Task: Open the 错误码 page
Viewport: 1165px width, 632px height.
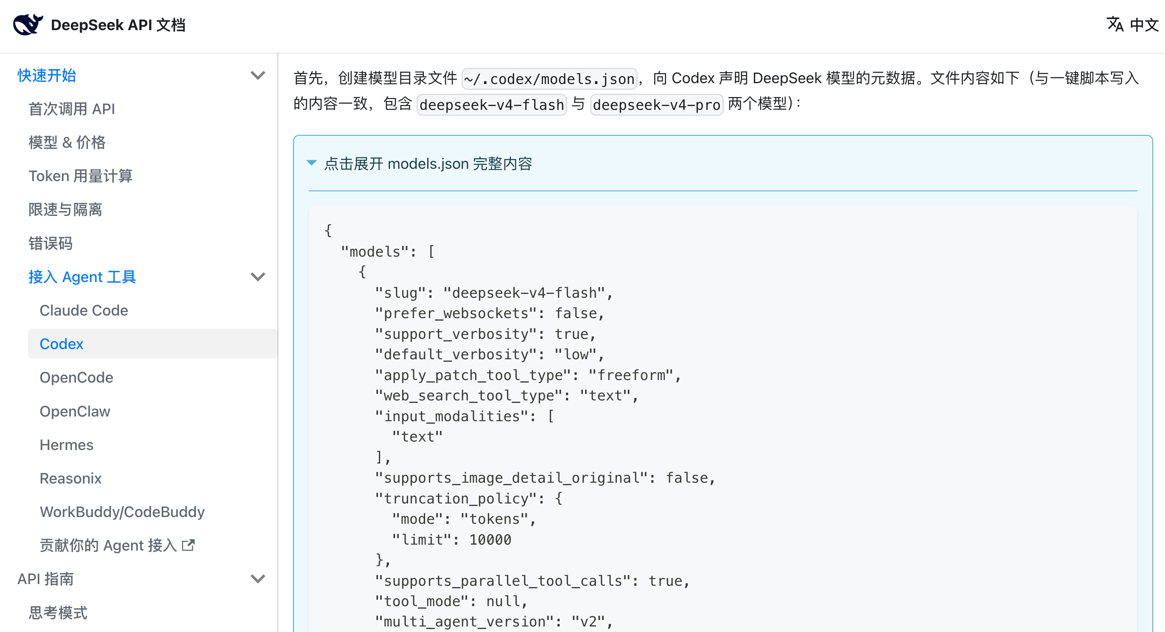Action: pos(50,243)
